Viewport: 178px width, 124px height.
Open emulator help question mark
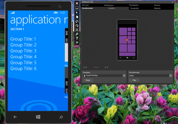point(77,38)
